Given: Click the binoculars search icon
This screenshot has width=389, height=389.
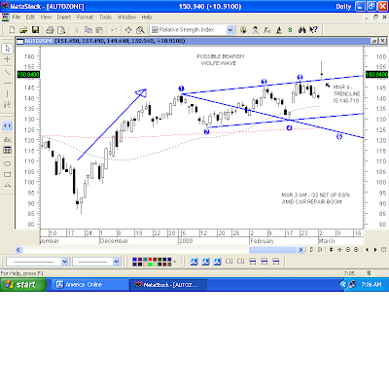Looking at the screenshot, I should click(302, 30).
